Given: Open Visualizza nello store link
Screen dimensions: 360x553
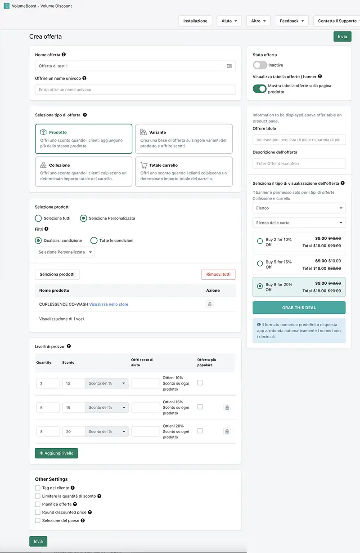Looking at the screenshot, I should 108,304.
